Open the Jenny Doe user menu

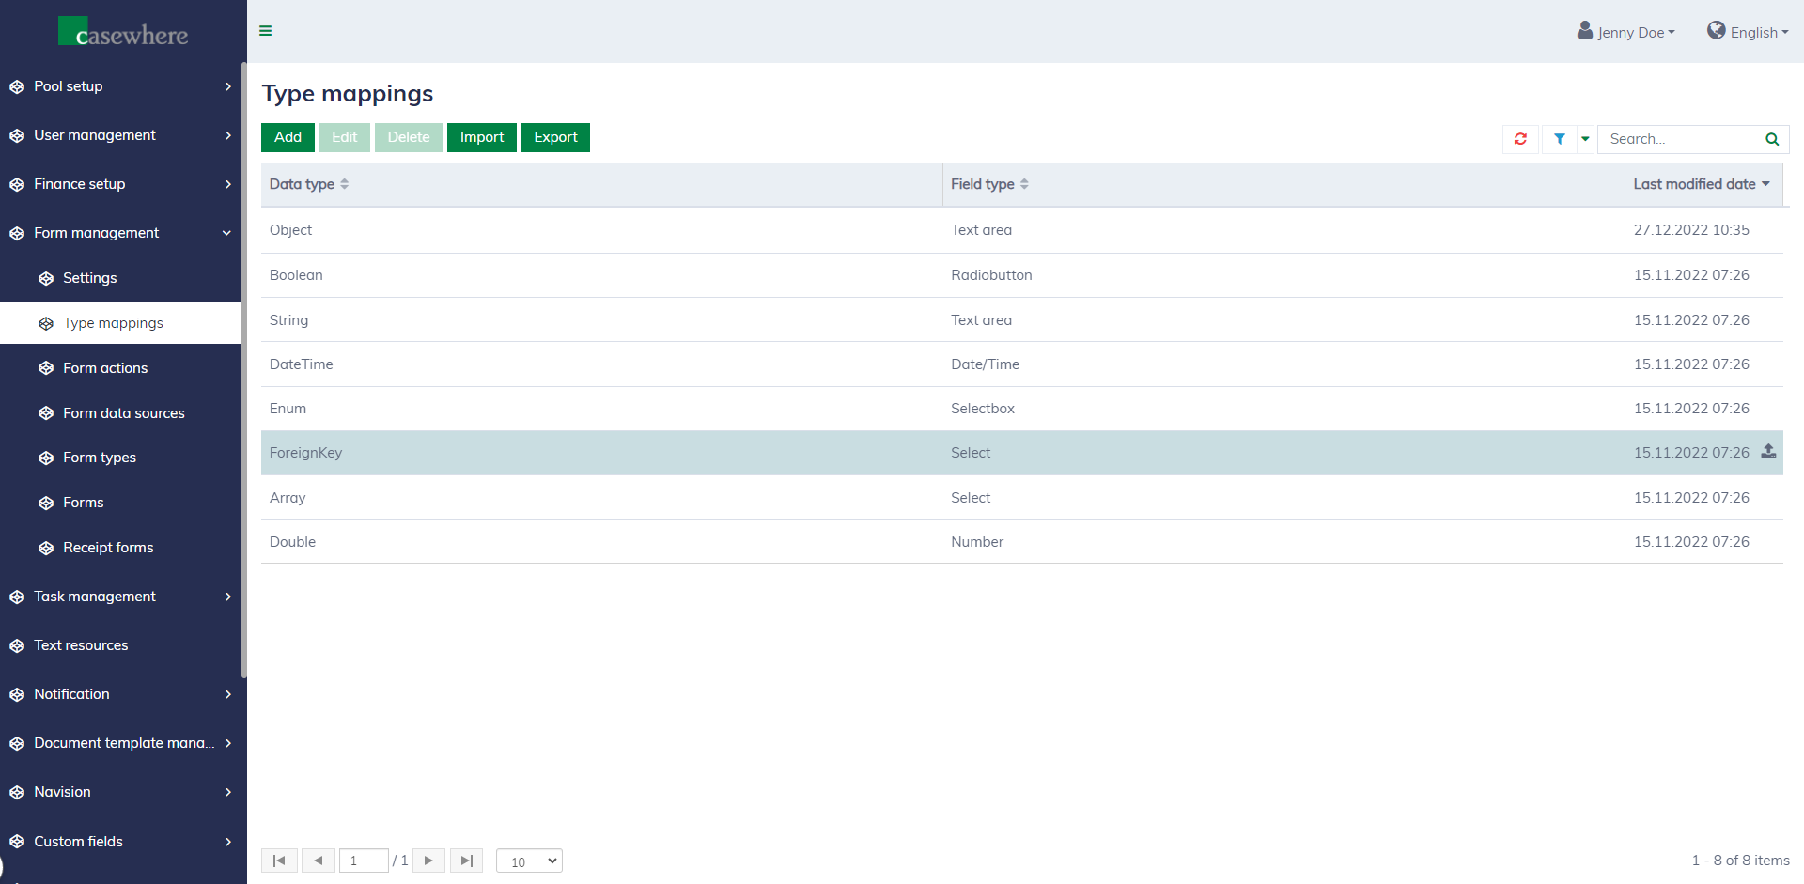1626,32
